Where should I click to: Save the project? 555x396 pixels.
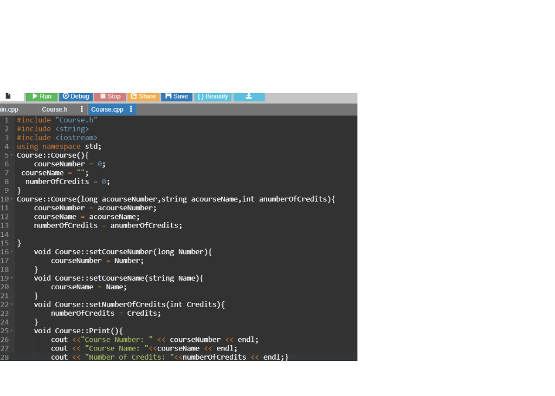pos(177,96)
